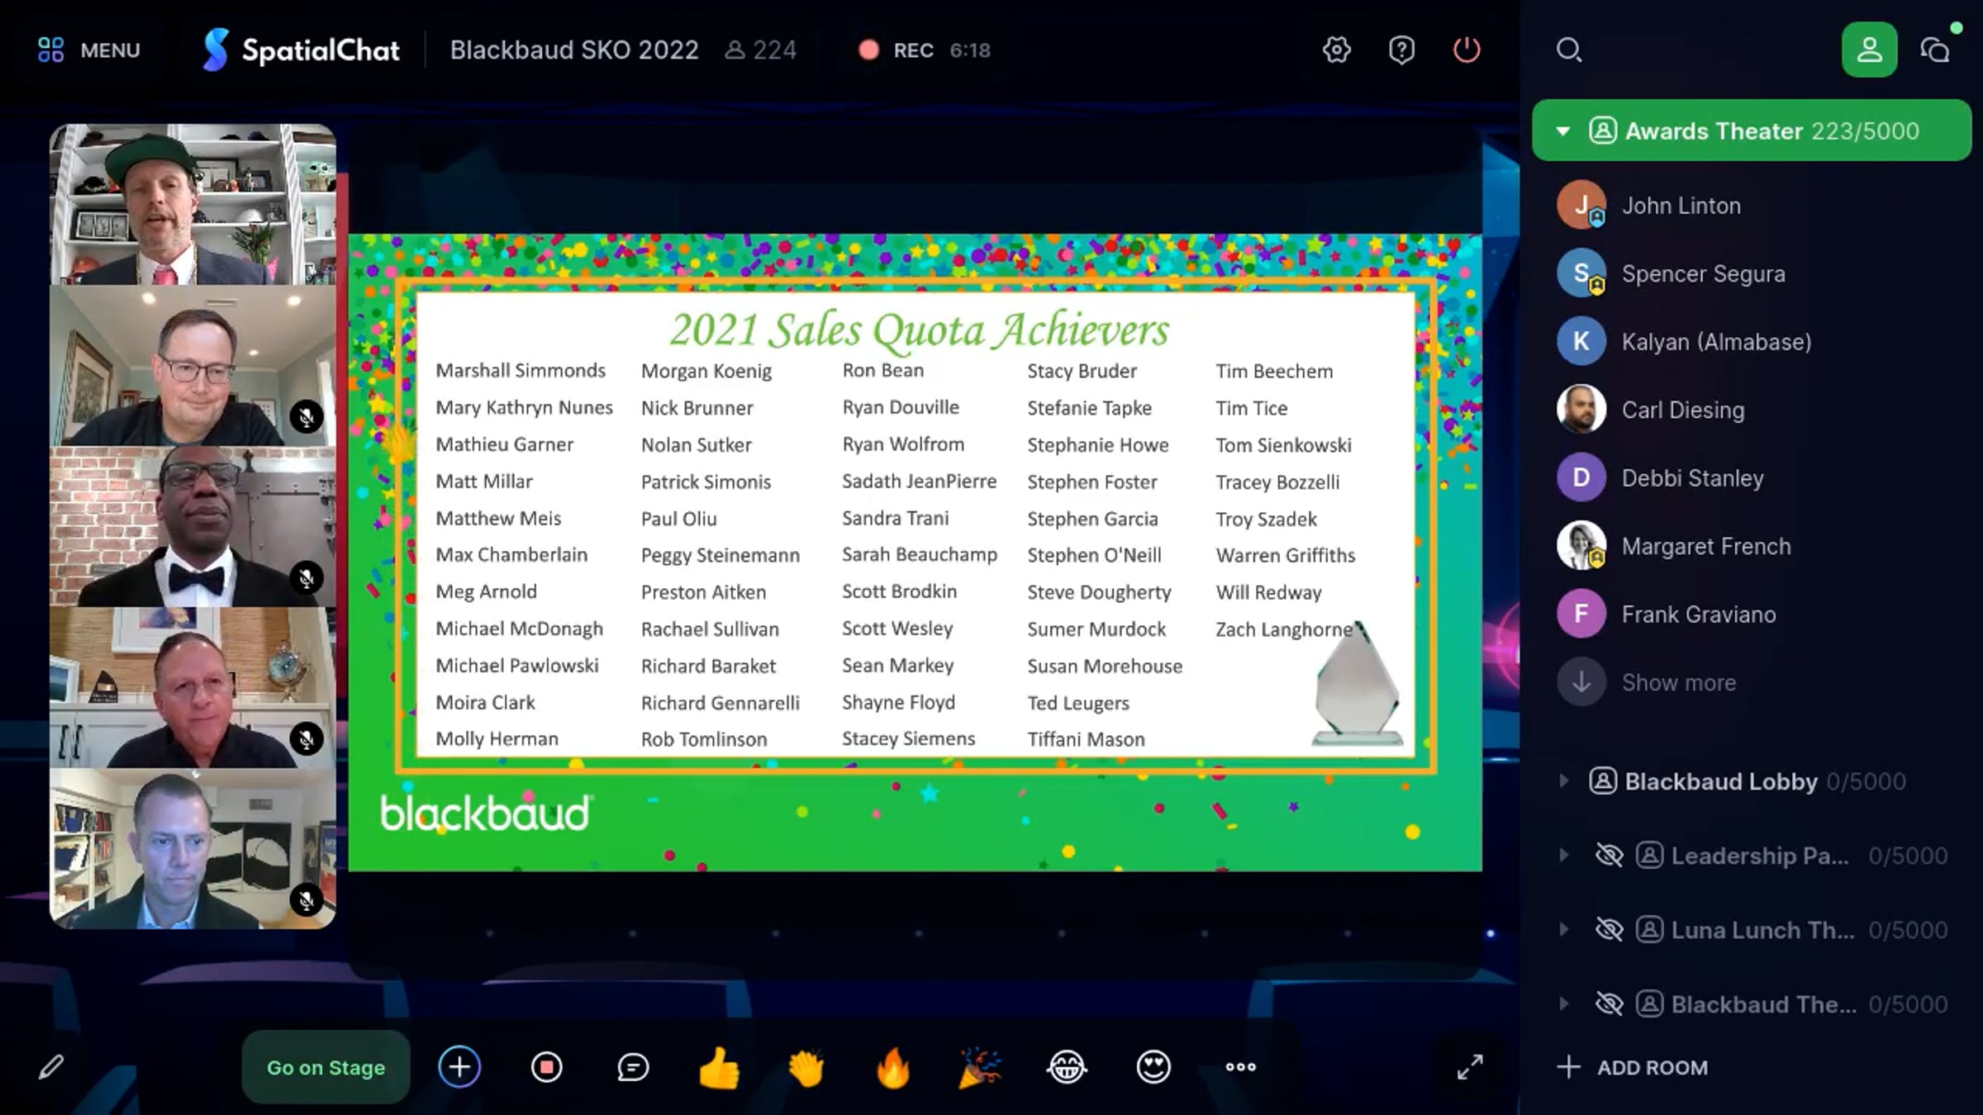Toggle visibility of Luna Lunch Th... room
The width and height of the screenshot is (1983, 1115).
tap(1609, 929)
